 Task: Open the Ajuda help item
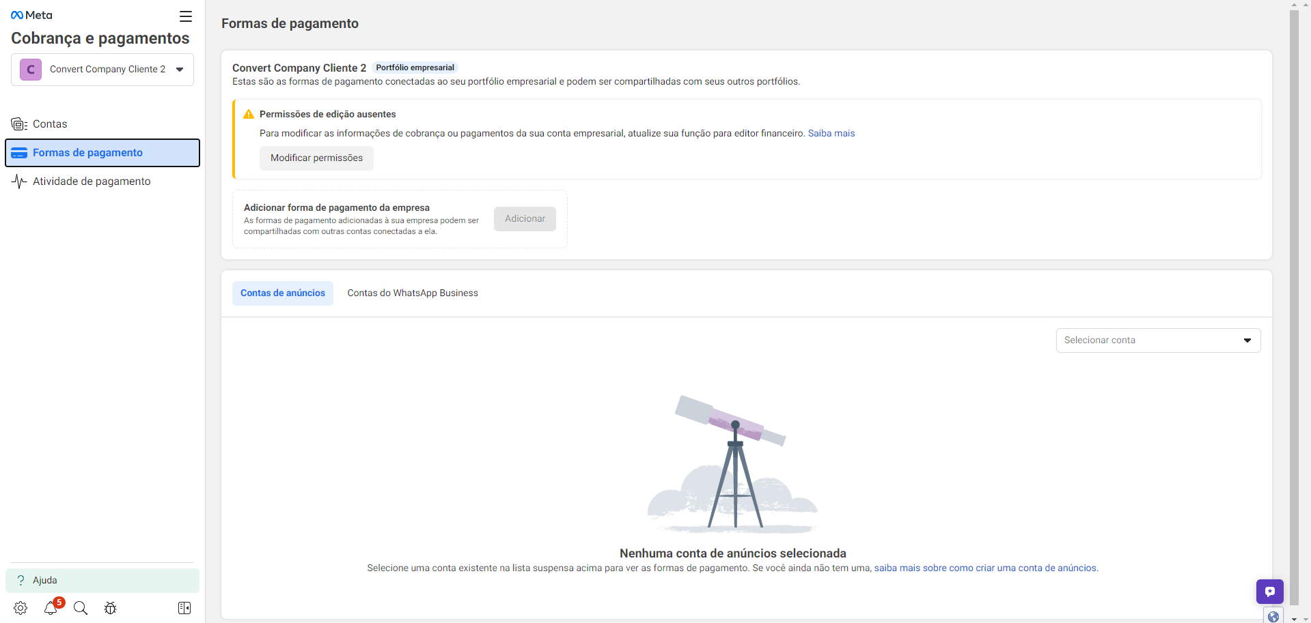click(x=102, y=581)
